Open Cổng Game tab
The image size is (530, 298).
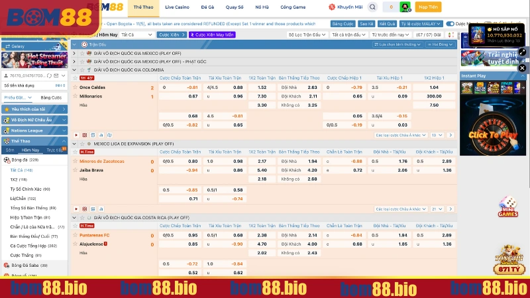[x=293, y=7]
